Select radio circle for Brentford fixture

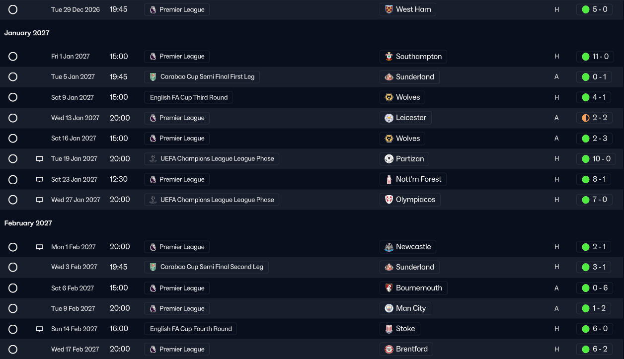click(x=13, y=350)
